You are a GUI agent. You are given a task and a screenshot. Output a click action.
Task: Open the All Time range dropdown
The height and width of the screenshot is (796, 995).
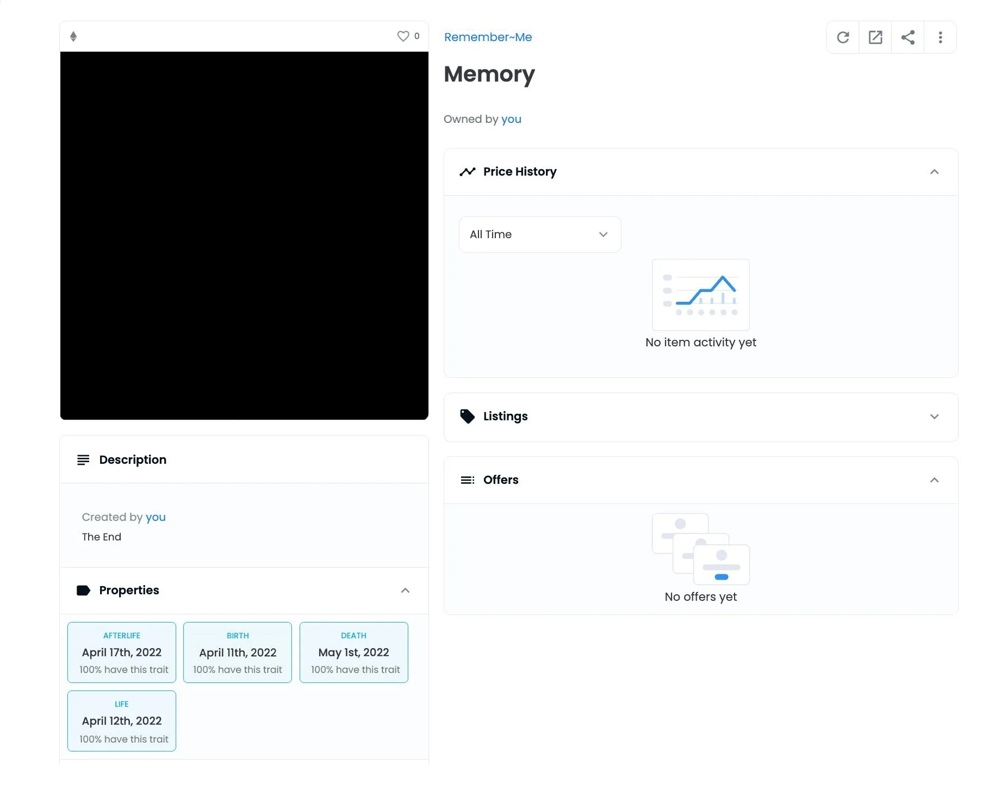coord(540,234)
